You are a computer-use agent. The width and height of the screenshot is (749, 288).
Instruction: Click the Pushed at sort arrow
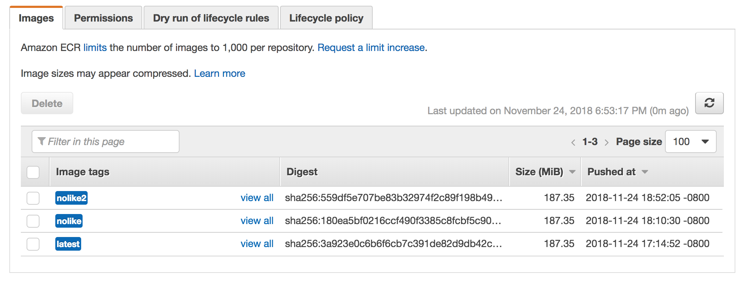[x=645, y=172]
